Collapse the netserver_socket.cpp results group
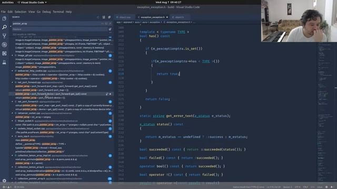Screen dimensions: 337x189 (12, 113)
